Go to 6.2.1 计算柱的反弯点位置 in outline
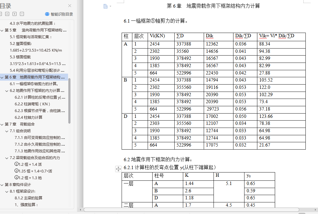318x214 pixels. pos(40,97)
